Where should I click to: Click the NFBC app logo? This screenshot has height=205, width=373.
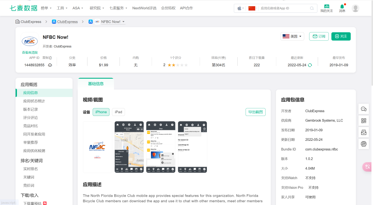(x=30, y=41)
